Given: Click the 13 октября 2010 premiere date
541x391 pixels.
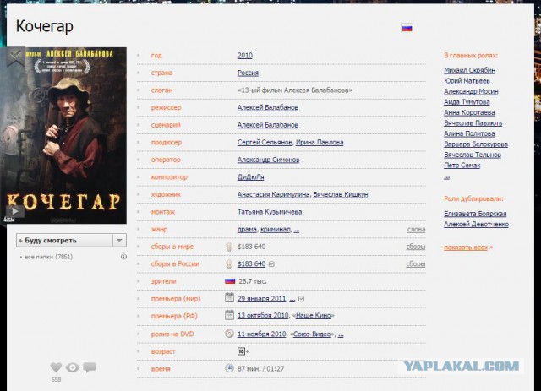Looking at the screenshot, I should (263, 316).
